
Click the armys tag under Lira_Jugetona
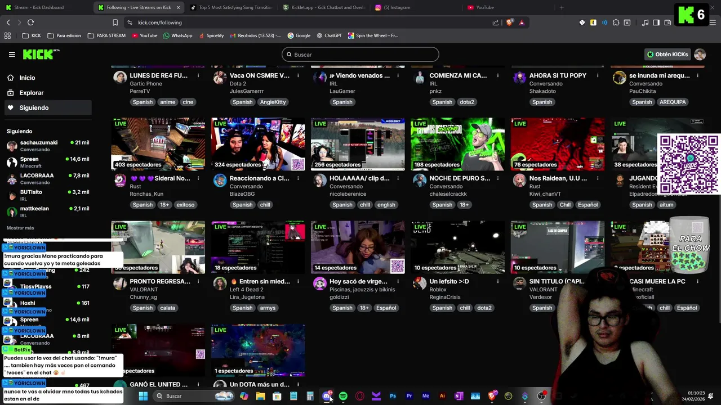click(268, 308)
